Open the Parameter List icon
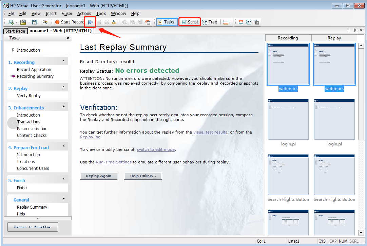The width and height of the screenshot is (367, 246). click(249, 22)
